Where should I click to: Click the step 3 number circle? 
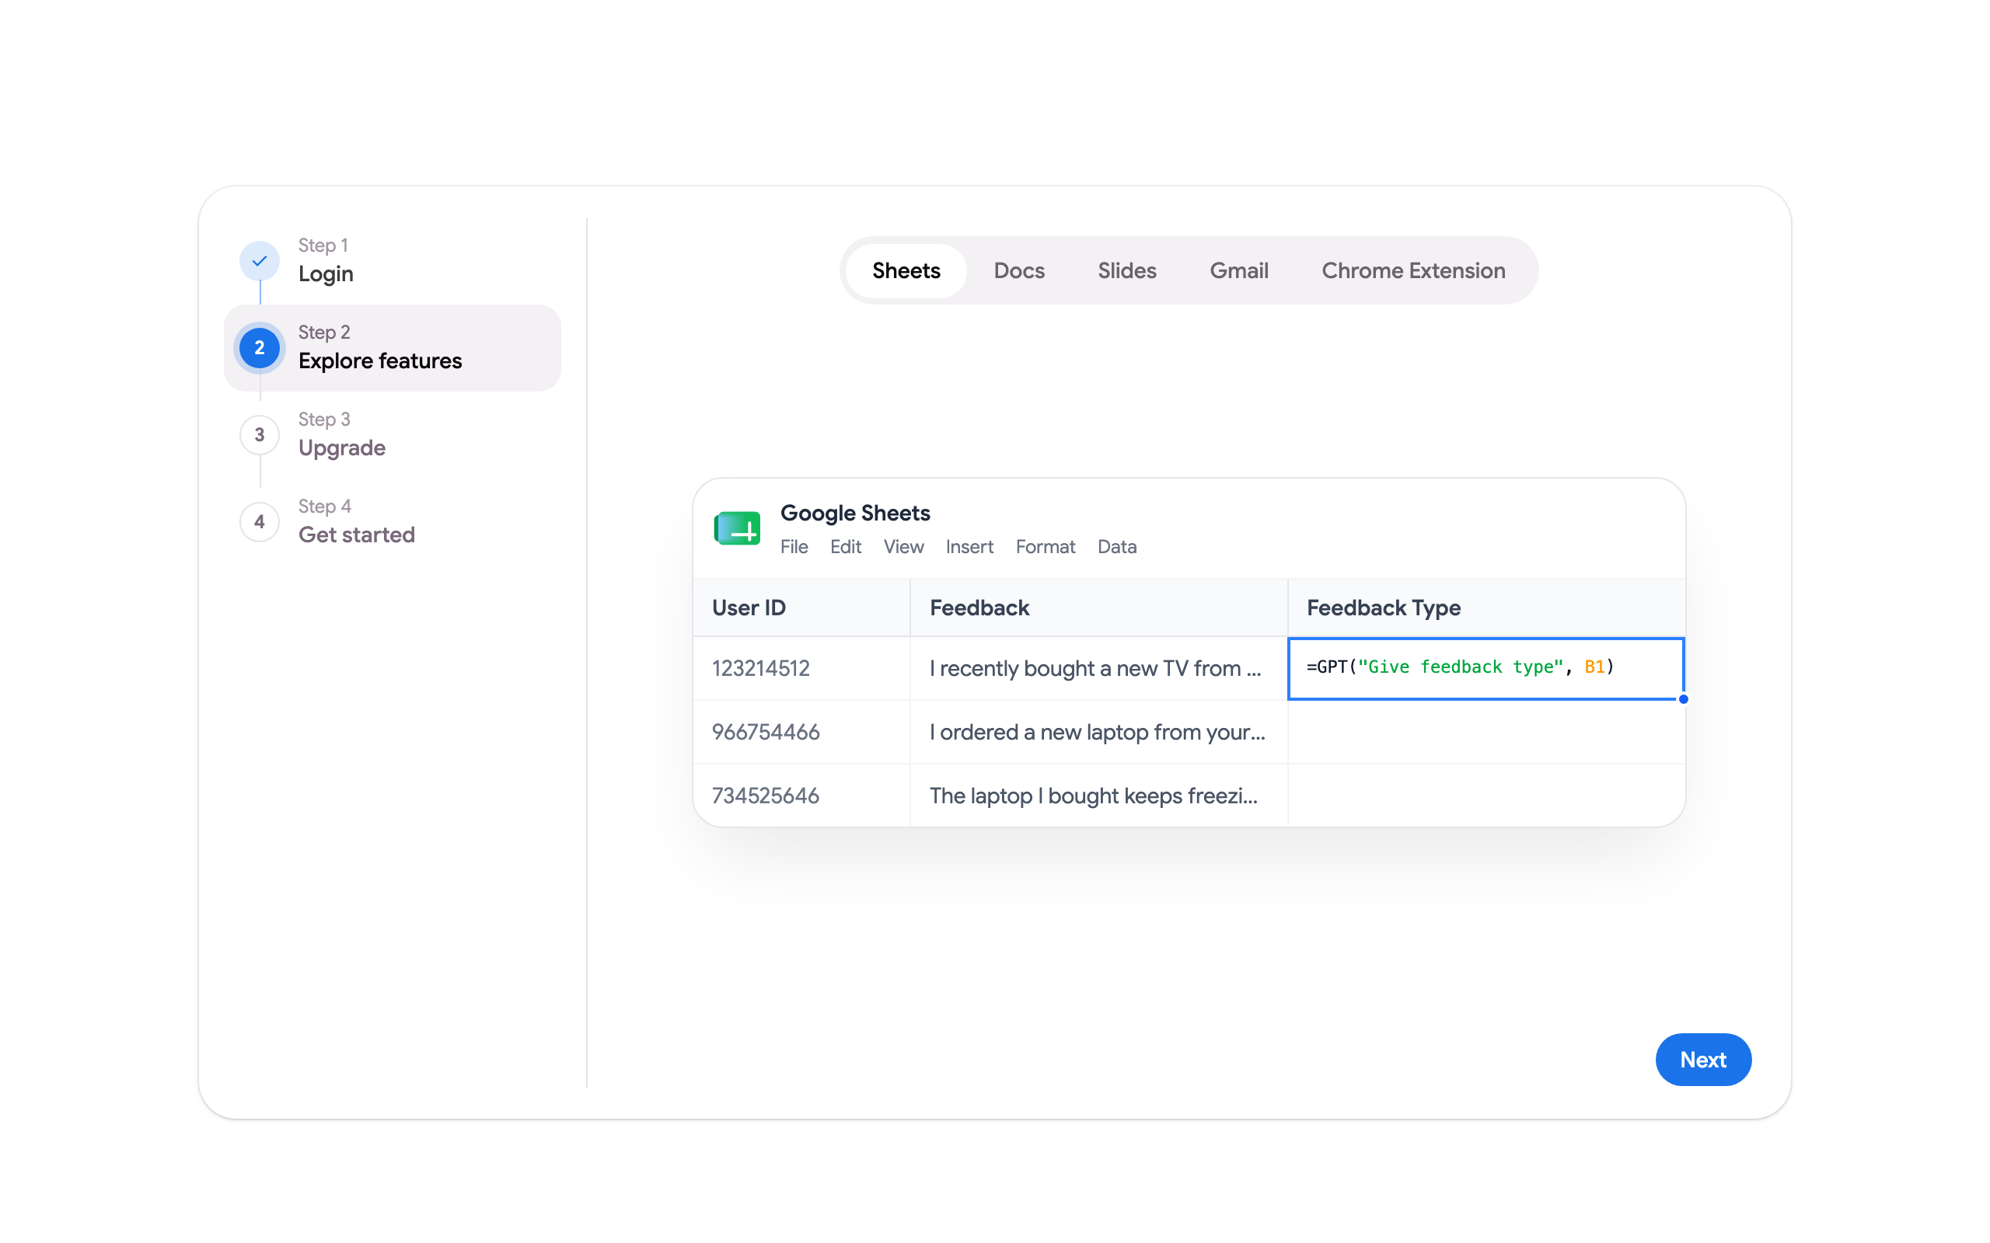click(259, 435)
